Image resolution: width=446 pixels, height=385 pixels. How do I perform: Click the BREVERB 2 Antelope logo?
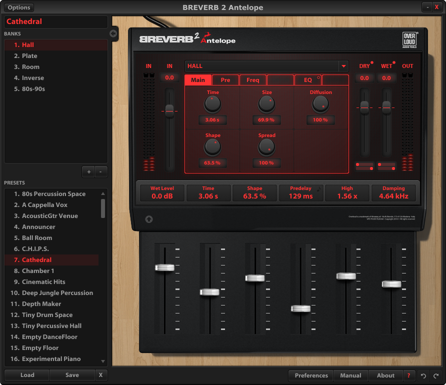click(187, 38)
